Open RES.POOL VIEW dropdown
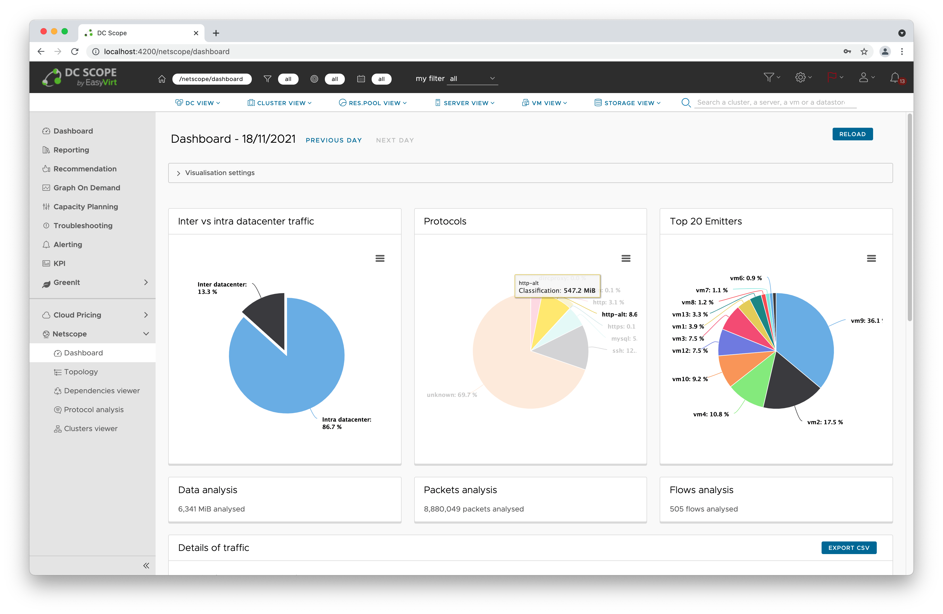Viewport: 943px width, 614px height. coord(373,103)
